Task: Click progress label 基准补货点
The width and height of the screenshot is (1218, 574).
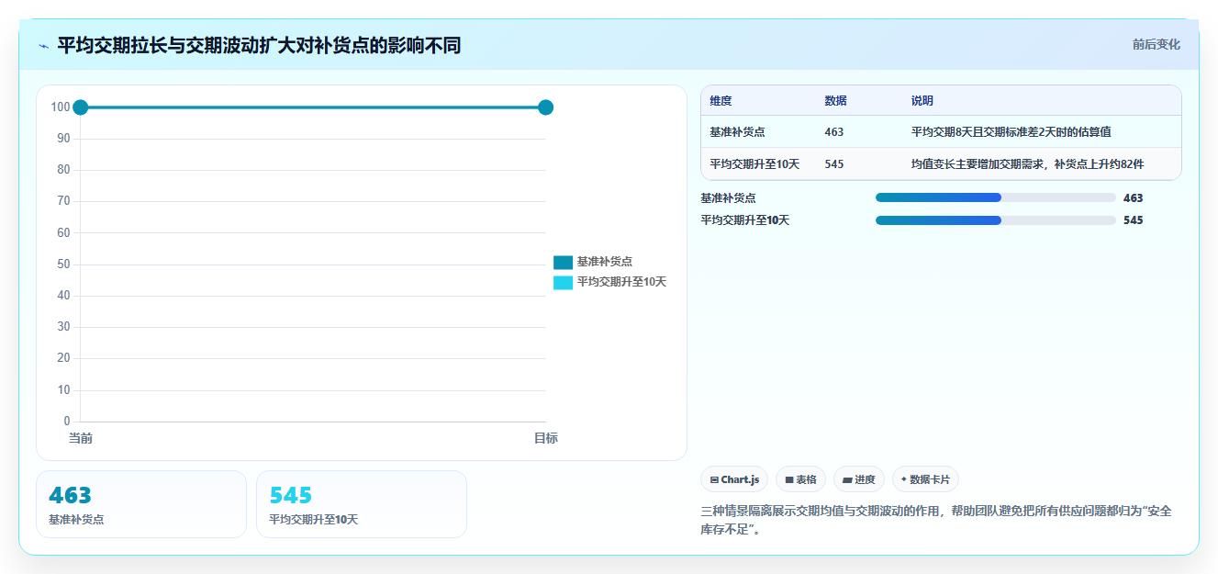Action: coord(728,197)
